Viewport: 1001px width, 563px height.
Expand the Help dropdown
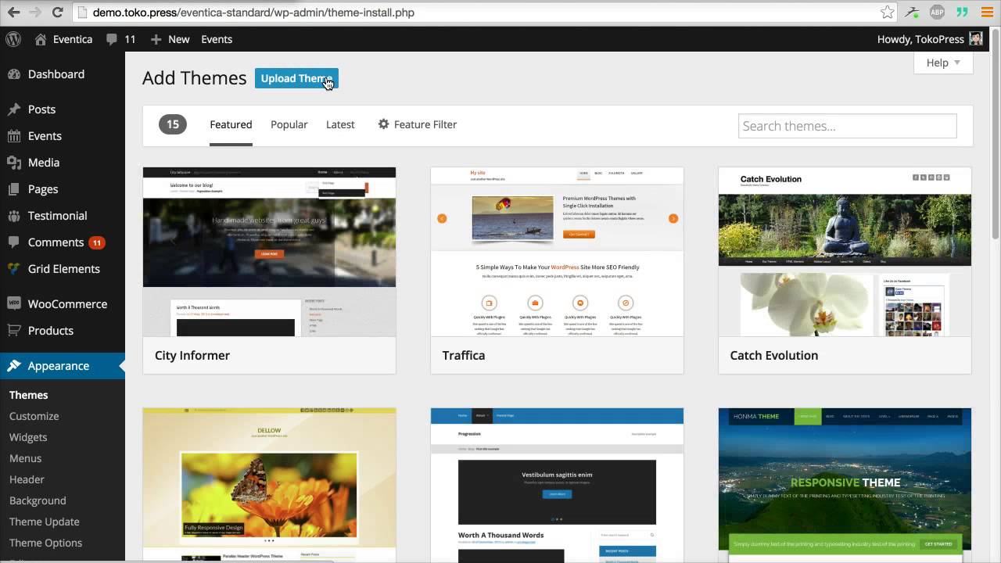pyautogui.click(x=943, y=63)
